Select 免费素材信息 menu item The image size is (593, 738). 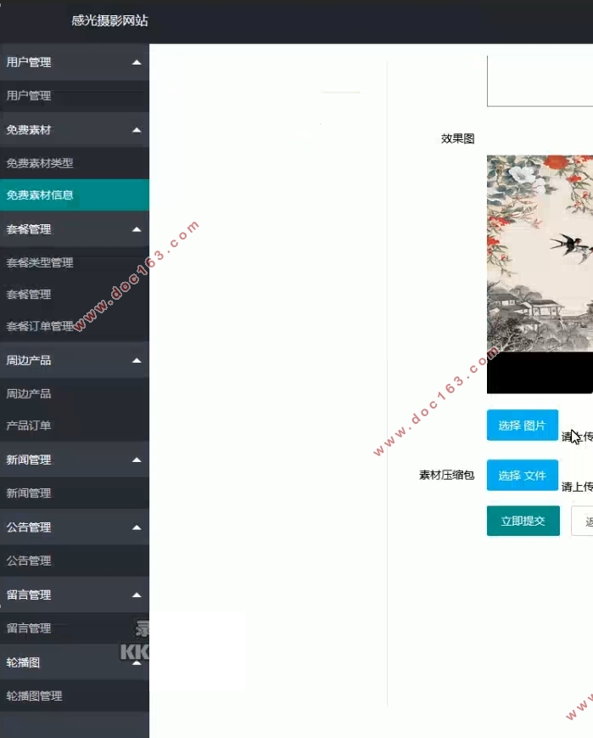75,194
